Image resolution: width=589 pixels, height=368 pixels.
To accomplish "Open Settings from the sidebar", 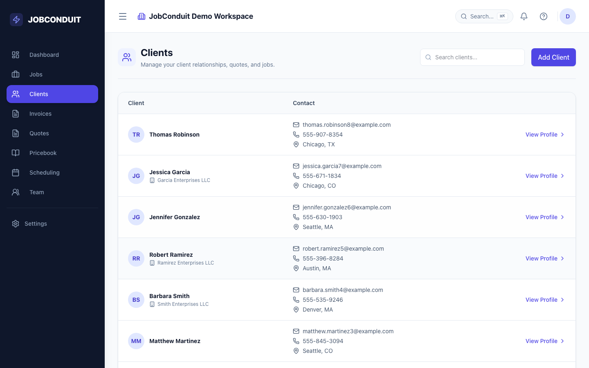I will pos(52,224).
